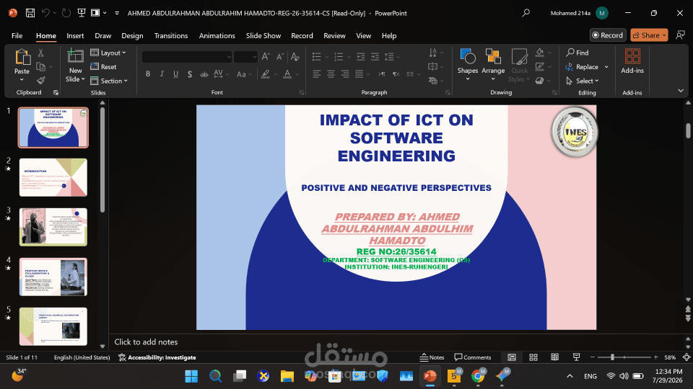Clear all formatting icon
The image size is (693, 389).
coord(295,56)
